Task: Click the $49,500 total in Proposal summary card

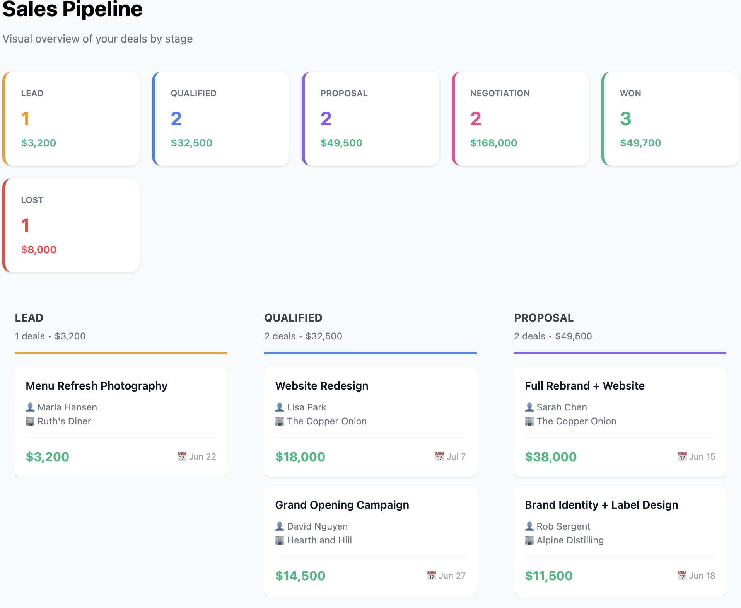Action: pos(341,143)
